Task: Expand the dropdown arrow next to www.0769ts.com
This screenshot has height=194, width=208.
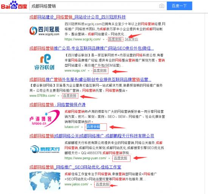Action: coord(58,96)
